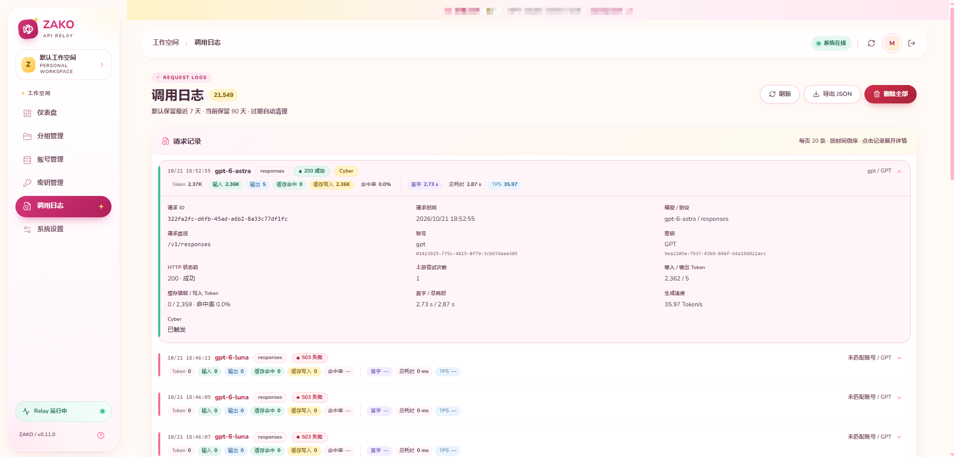
Task: Open the M user avatar
Action: tap(892, 43)
